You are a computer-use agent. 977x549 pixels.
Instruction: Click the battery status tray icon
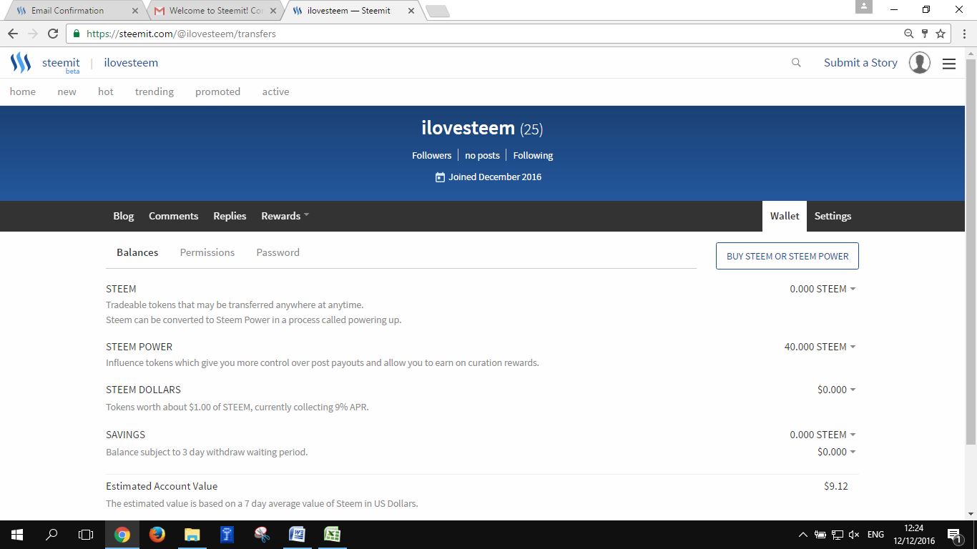[x=820, y=535]
